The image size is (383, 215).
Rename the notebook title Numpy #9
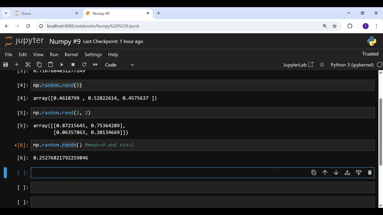[x=65, y=42]
